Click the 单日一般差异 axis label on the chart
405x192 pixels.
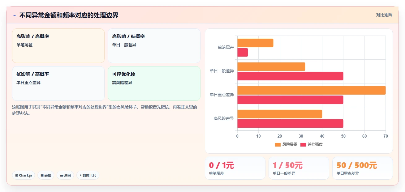tap(222, 71)
